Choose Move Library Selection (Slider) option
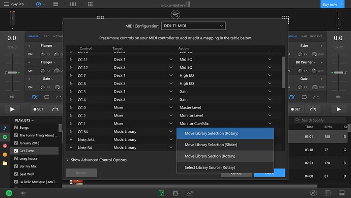This screenshot has width=351, height=198. tap(225, 145)
